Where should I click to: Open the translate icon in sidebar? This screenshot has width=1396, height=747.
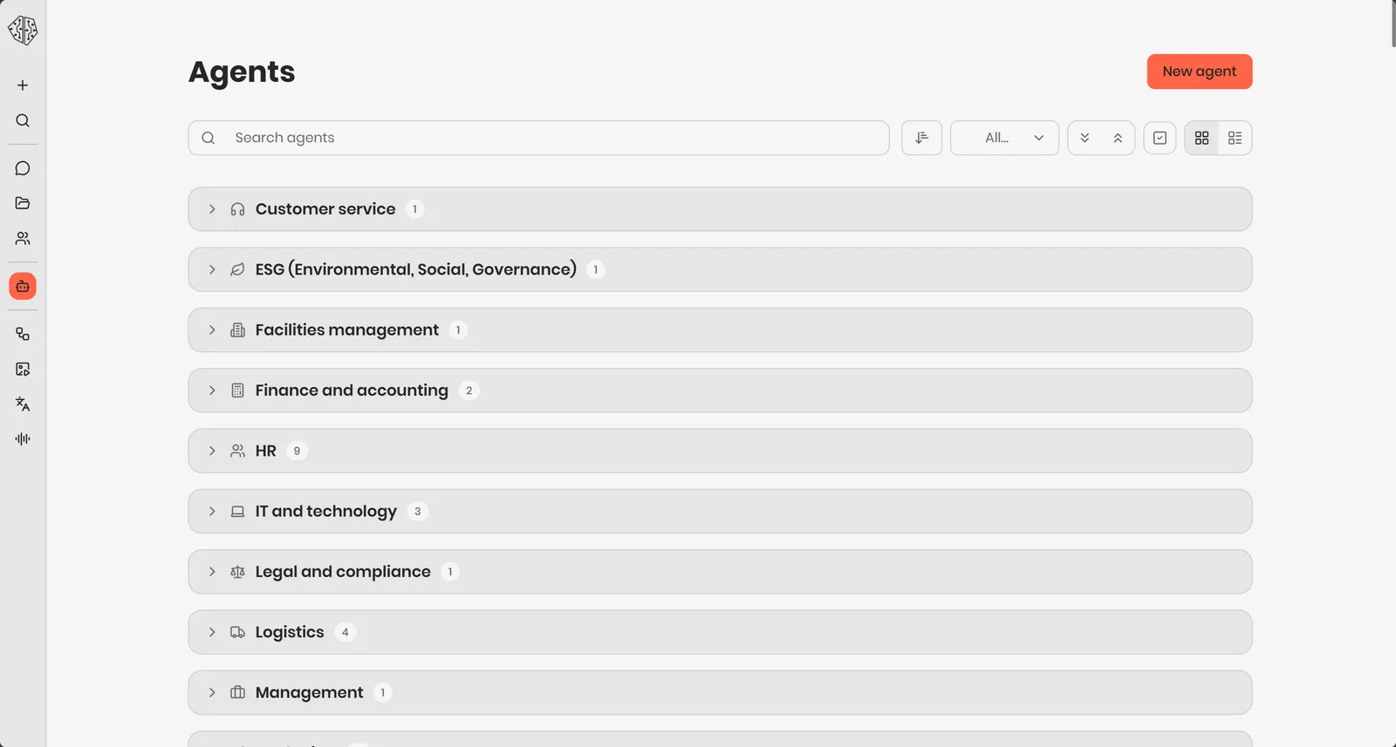[x=23, y=404]
